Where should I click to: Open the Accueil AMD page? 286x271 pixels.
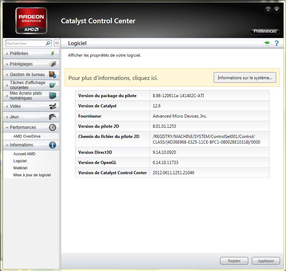[x=24, y=154]
